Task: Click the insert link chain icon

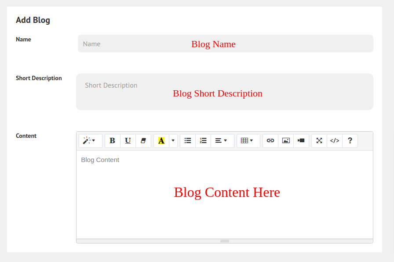Action: 270,140
